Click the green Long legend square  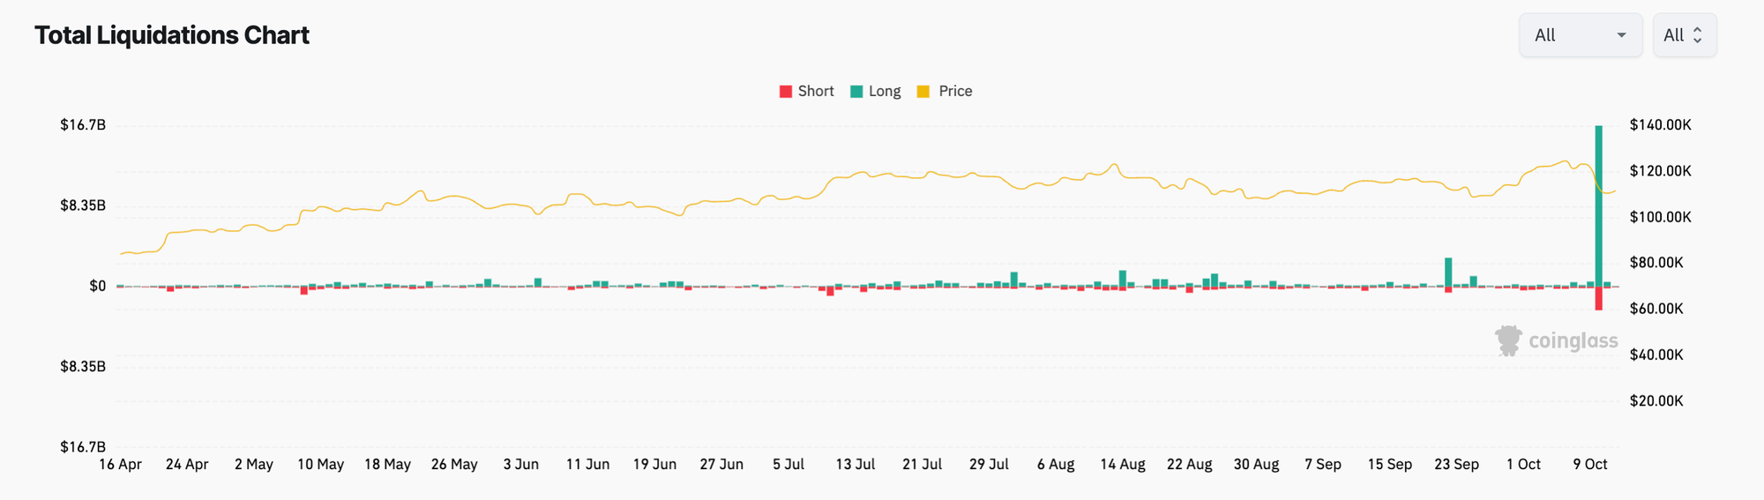(x=856, y=92)
